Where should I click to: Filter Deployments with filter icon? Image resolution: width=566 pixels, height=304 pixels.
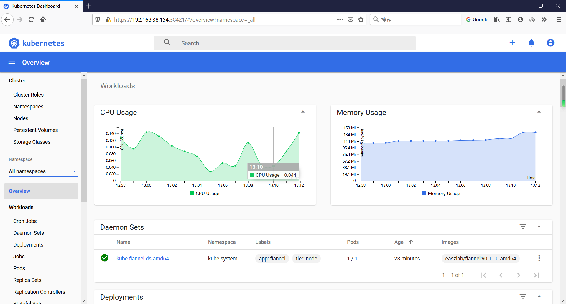tap(523, 296)
